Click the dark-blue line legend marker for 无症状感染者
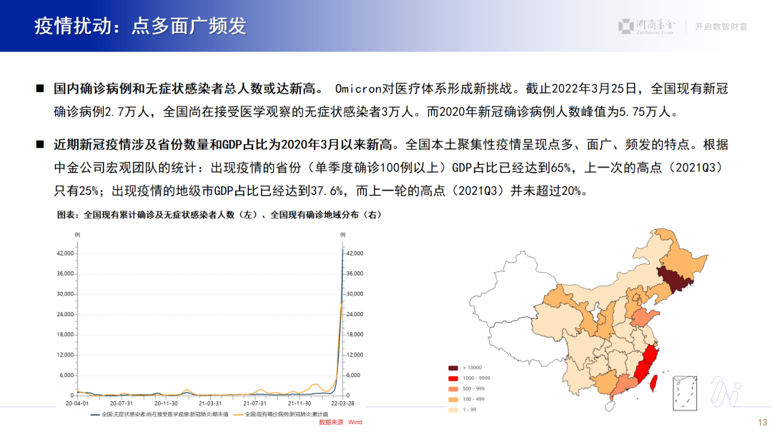The image size is (772, 434). [x=95, y=415]
